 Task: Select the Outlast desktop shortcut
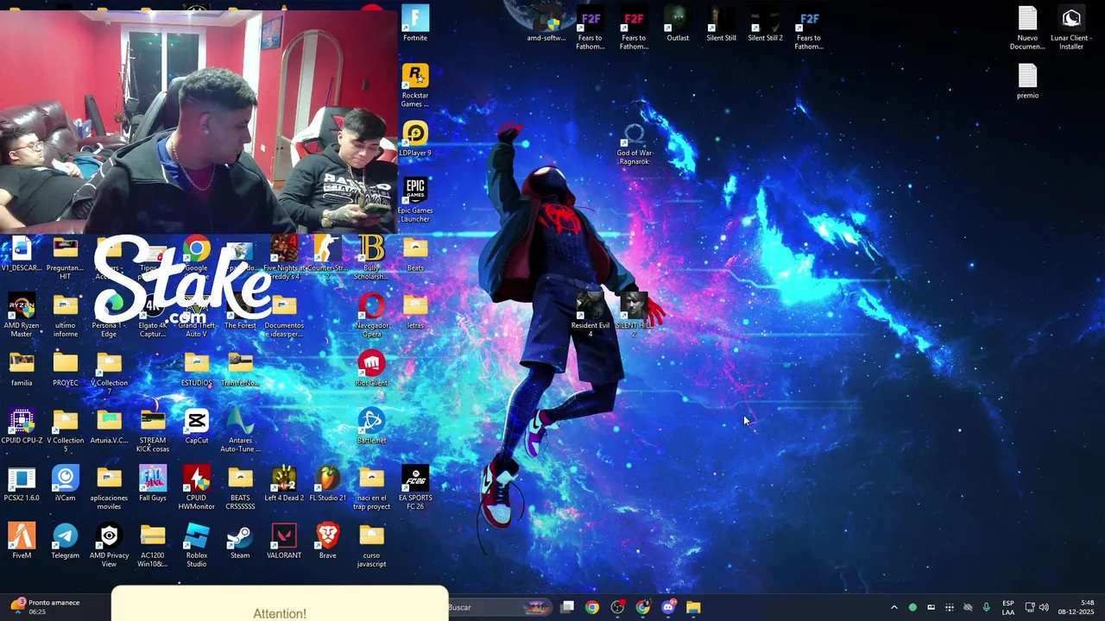click(678, 23)
